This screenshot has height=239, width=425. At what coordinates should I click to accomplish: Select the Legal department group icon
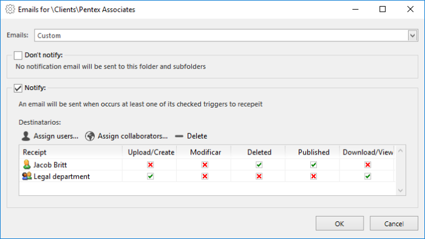point(27,176)
